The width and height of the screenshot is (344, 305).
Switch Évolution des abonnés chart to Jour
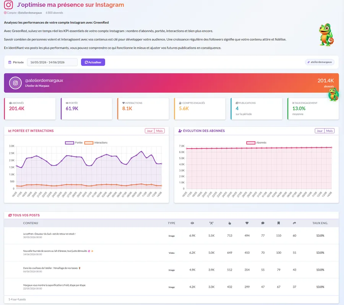320,131
